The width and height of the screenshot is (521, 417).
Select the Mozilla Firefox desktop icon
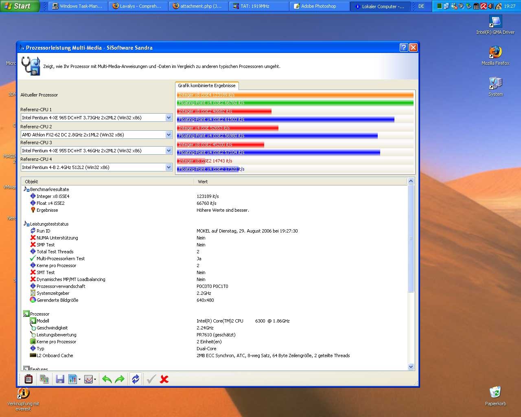[495, 55]
